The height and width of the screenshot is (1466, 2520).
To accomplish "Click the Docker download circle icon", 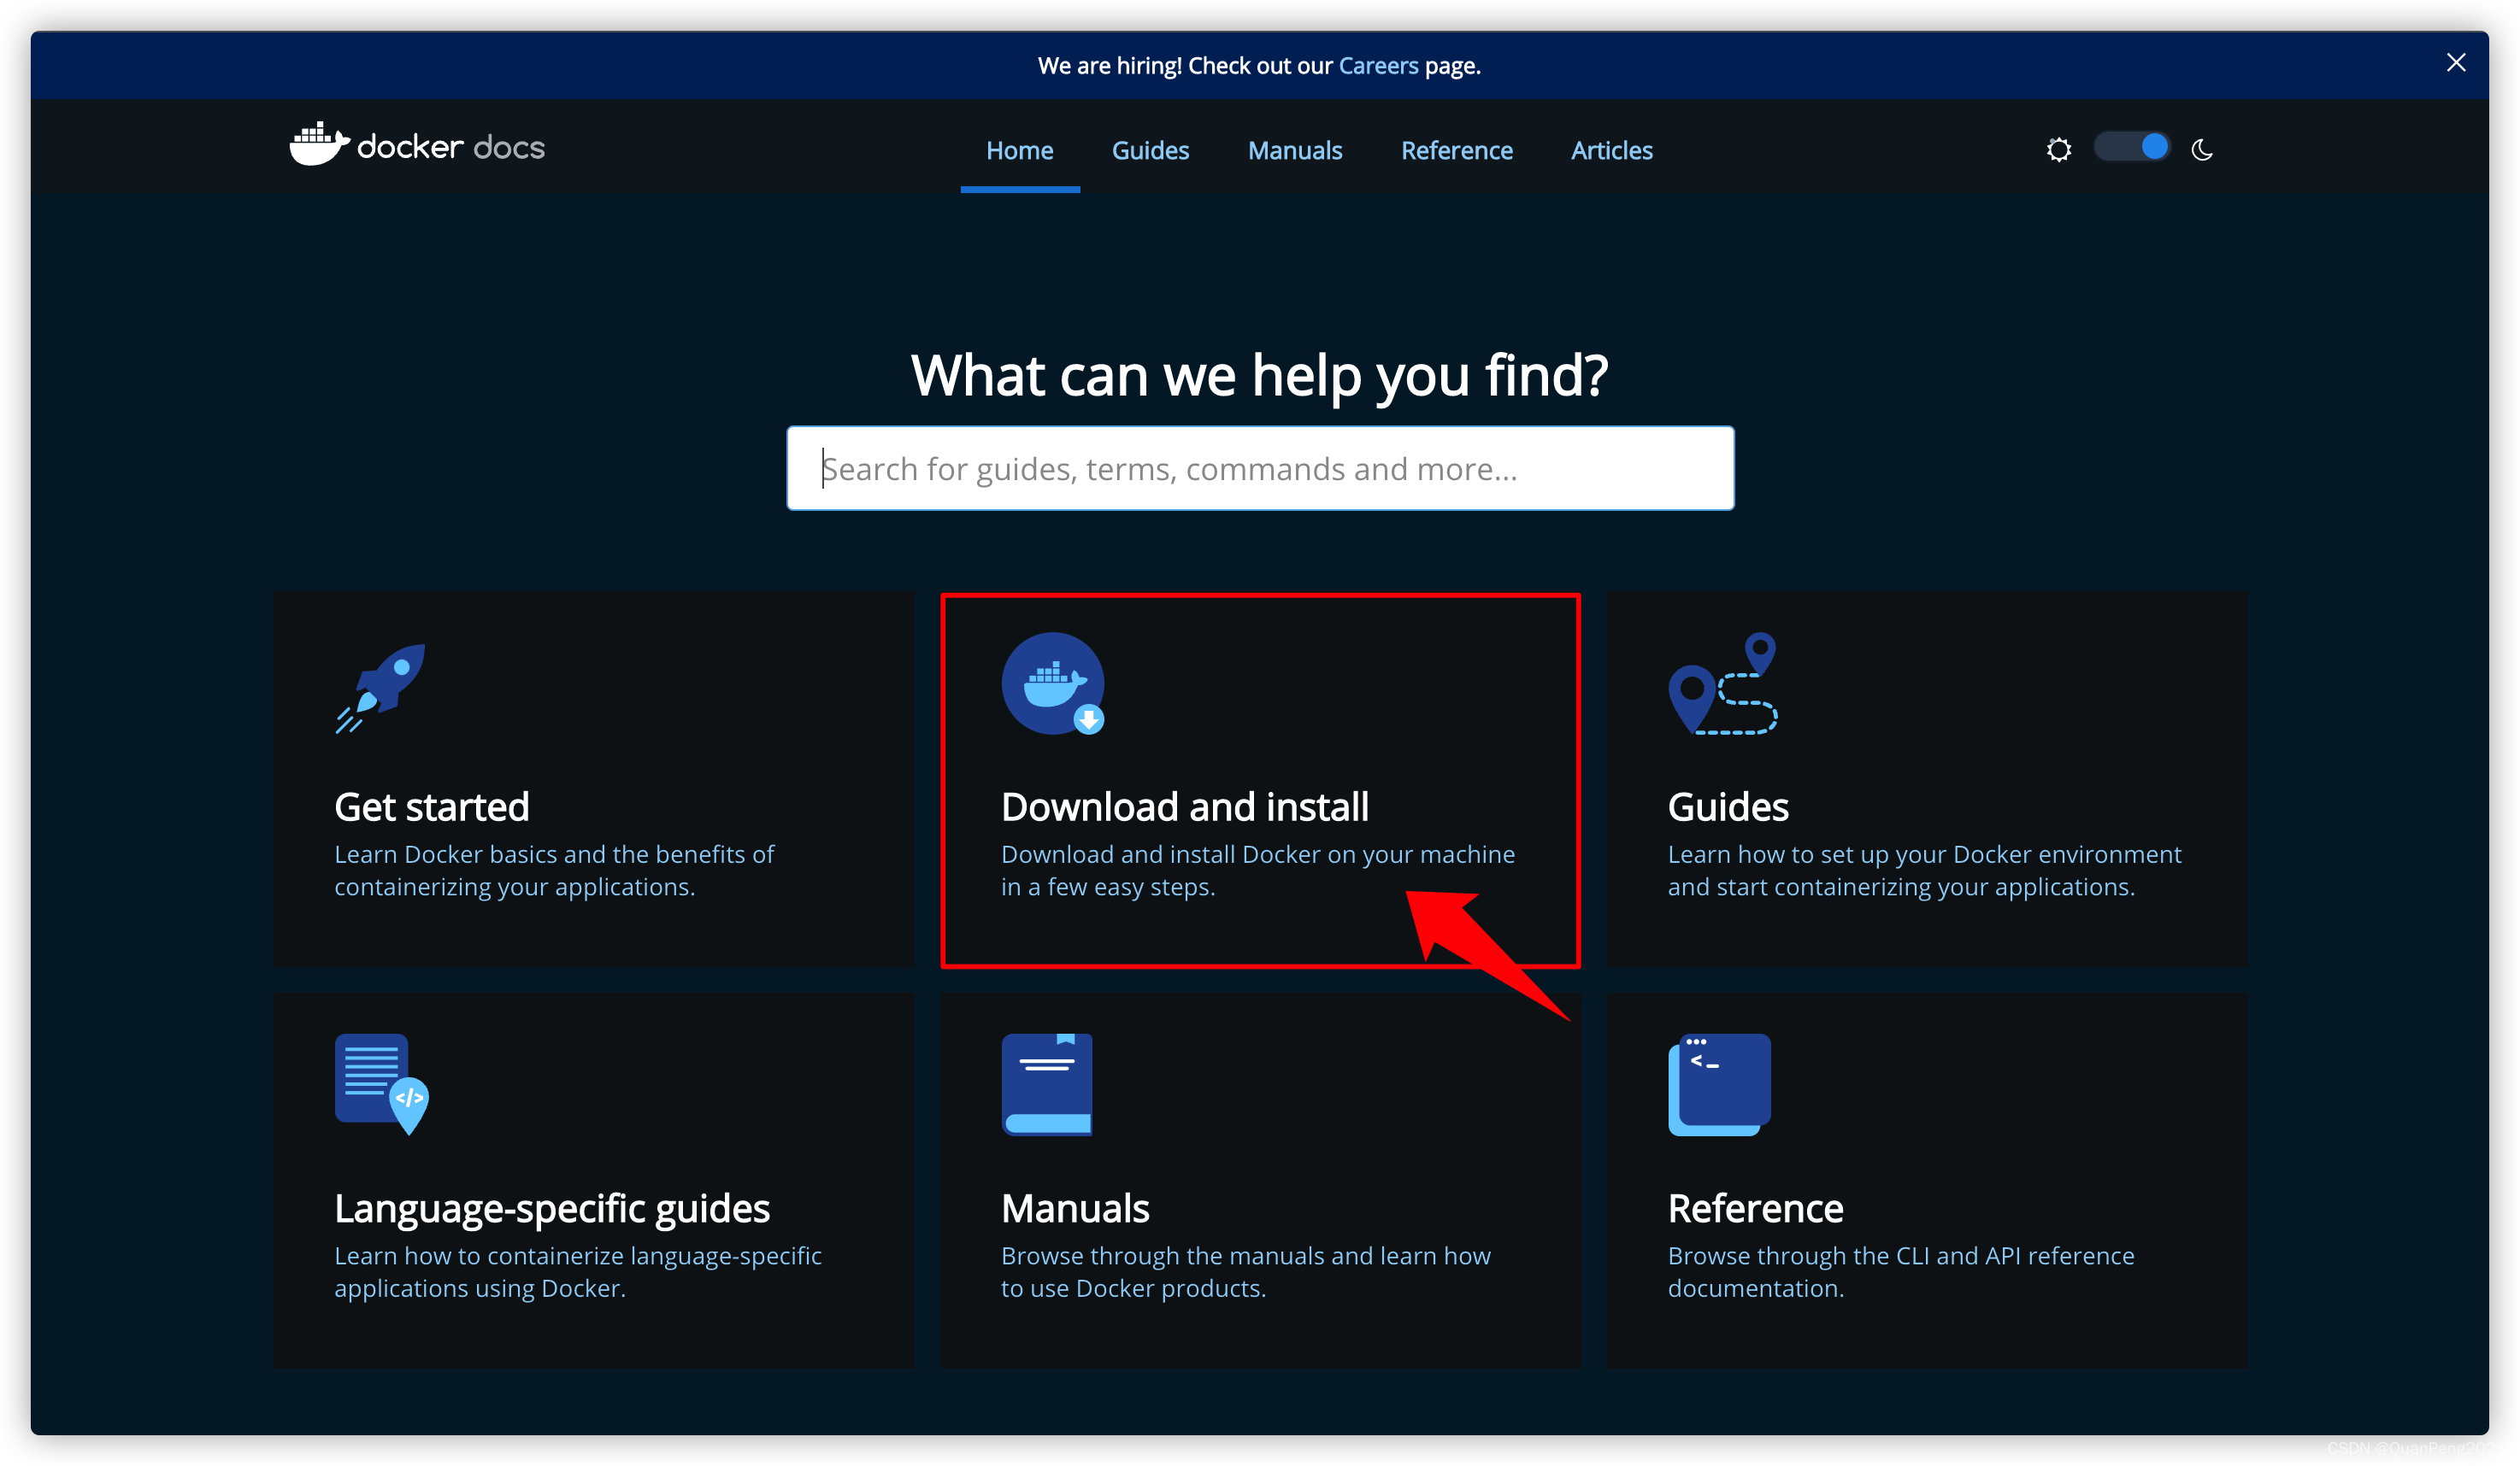I will click(1052, 683).
